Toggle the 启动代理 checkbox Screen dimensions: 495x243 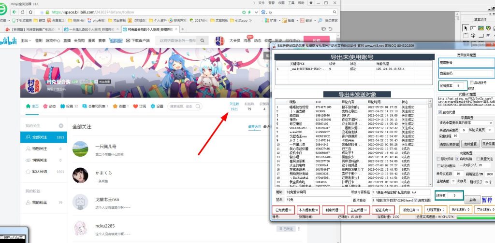click(x=440, y=112)
